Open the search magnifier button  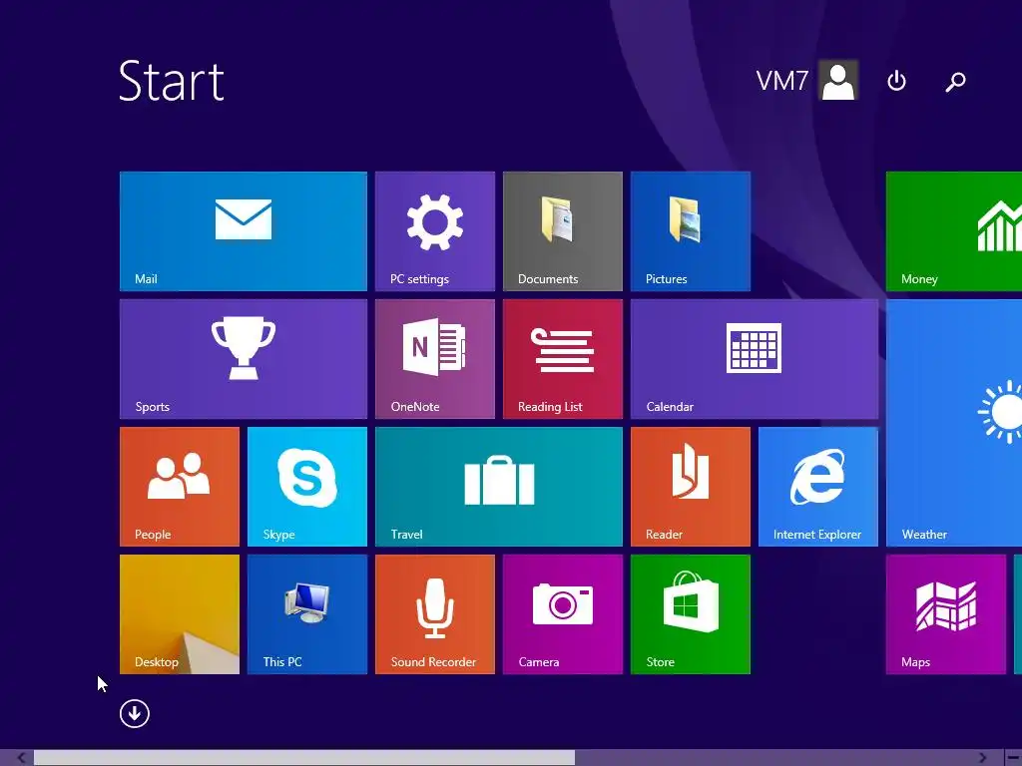click(955, 81)
